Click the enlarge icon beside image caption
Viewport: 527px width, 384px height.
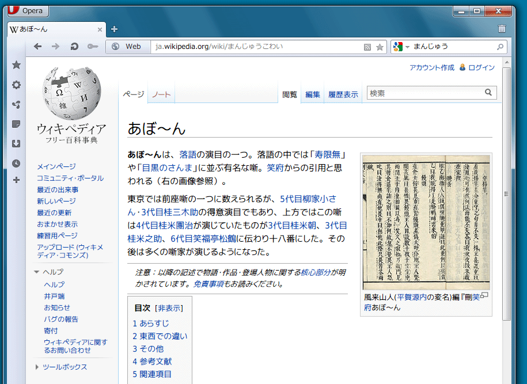point(484,295)
